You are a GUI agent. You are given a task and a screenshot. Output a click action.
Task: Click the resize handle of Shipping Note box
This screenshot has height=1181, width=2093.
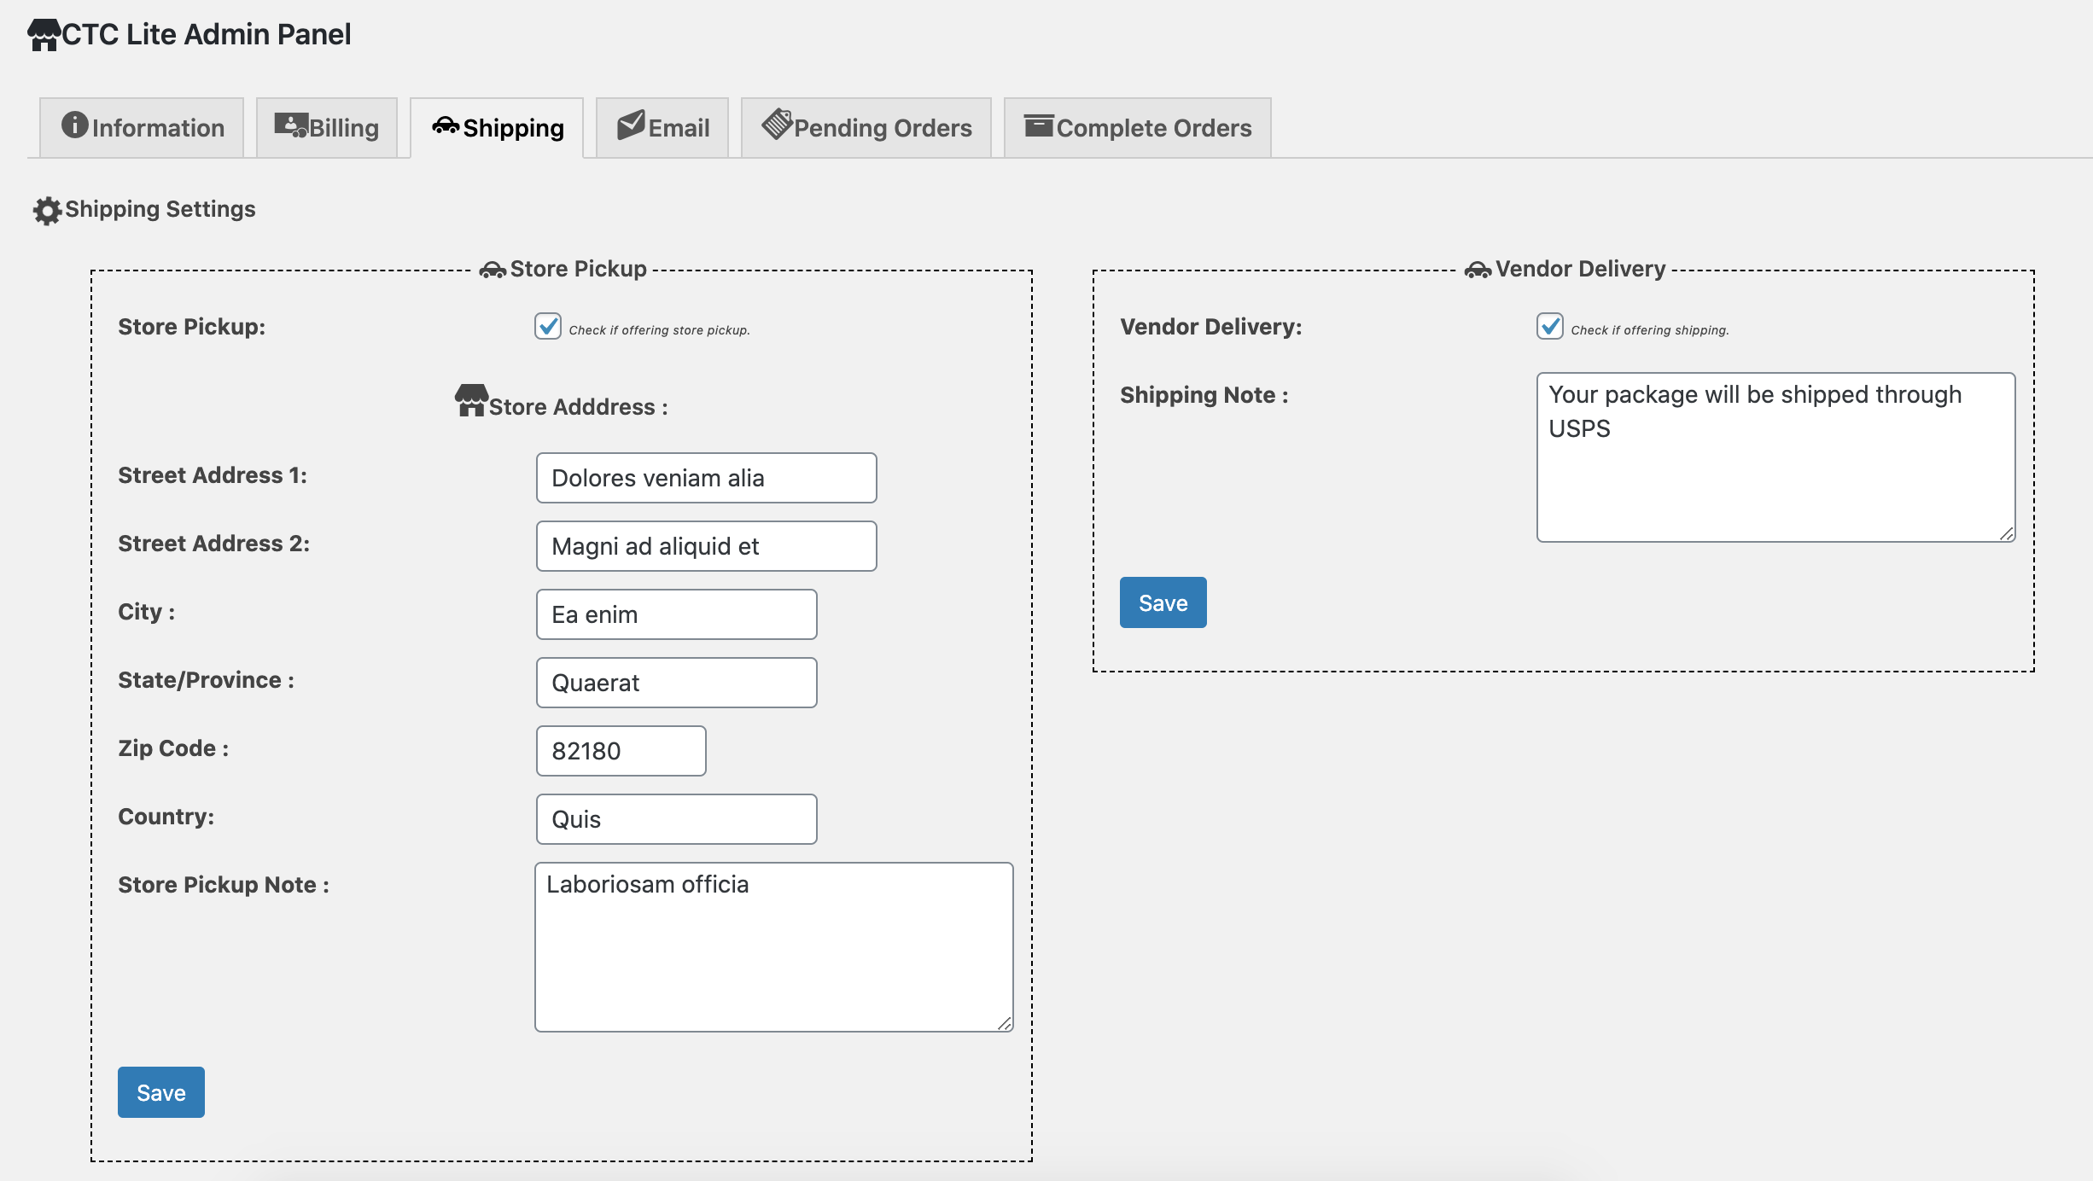click(2007, 533)
